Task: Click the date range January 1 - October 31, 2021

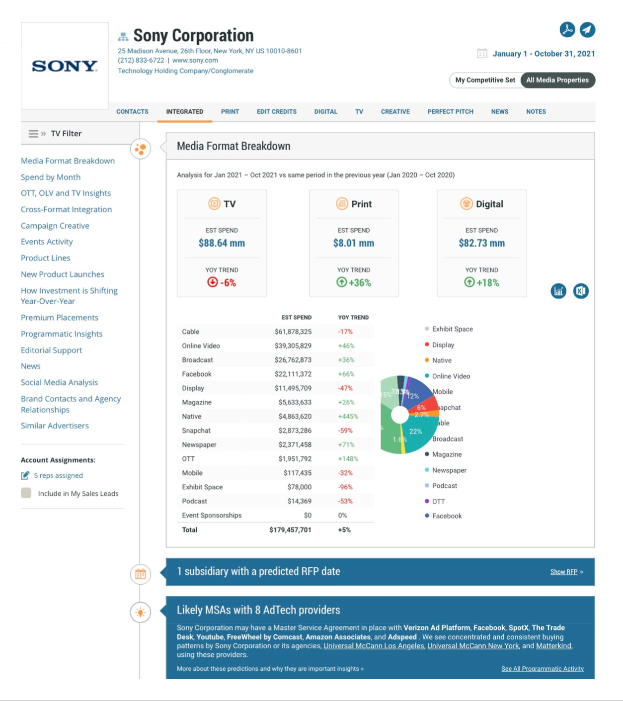Action: 544,54
